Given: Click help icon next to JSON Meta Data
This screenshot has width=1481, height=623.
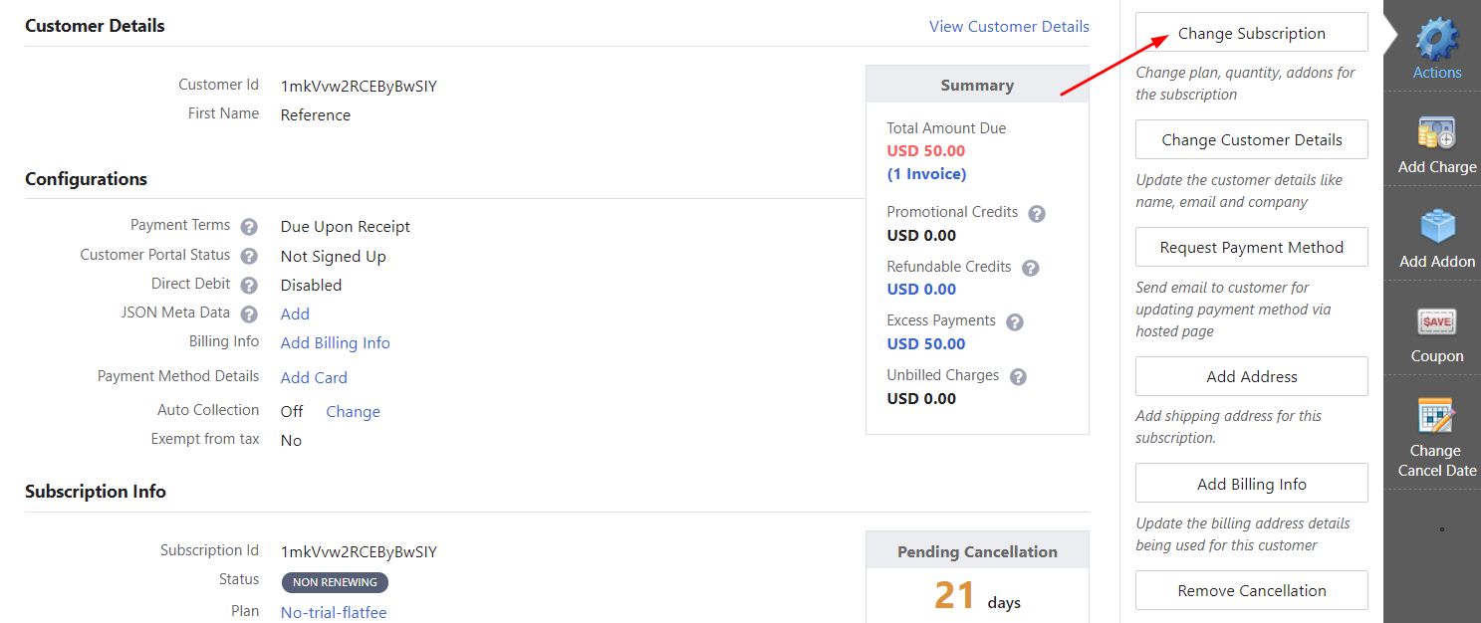Looking at the screenshot, I should [x=249, y=314].
